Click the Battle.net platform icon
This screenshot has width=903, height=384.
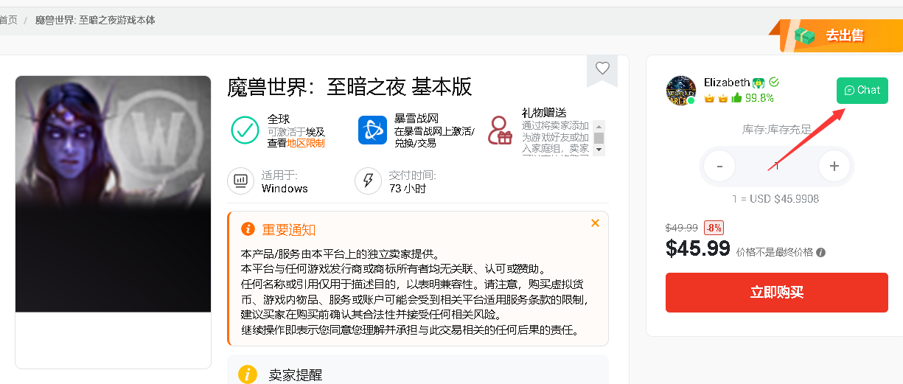pos(372,130)
